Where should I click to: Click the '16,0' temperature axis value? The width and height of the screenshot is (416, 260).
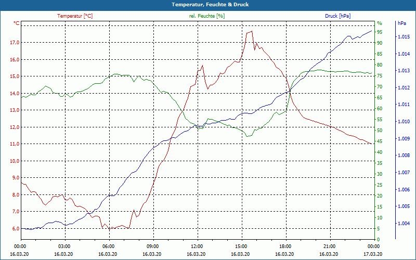(x=15, y=59)
